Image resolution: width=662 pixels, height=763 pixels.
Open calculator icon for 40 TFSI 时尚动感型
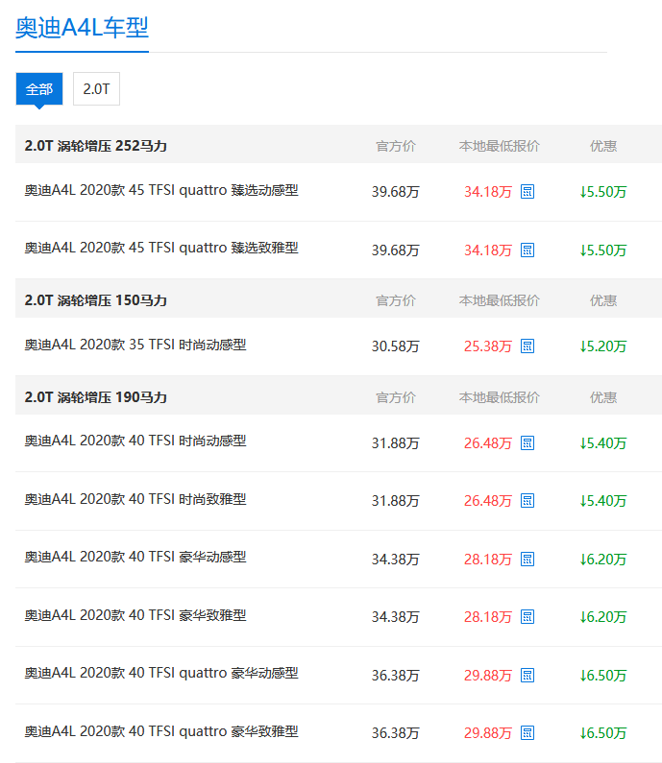[527, 443]
